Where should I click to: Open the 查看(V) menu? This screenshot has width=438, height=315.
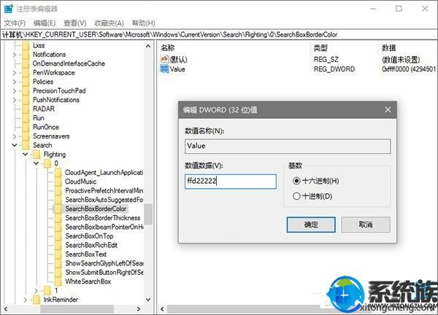coord(75,23)
